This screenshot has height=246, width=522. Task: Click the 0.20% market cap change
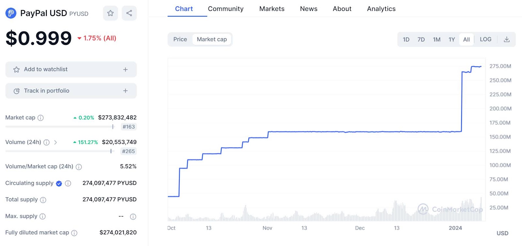84,118
